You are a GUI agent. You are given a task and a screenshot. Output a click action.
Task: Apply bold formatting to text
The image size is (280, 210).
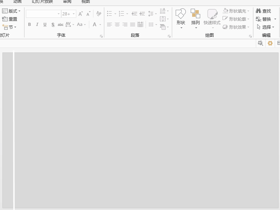(29, 24)
